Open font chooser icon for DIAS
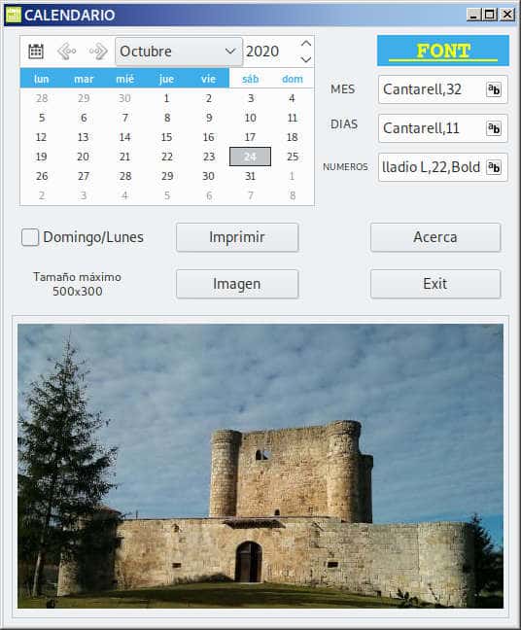The width and height of the screenshot is (521, 630). (494, 128)
